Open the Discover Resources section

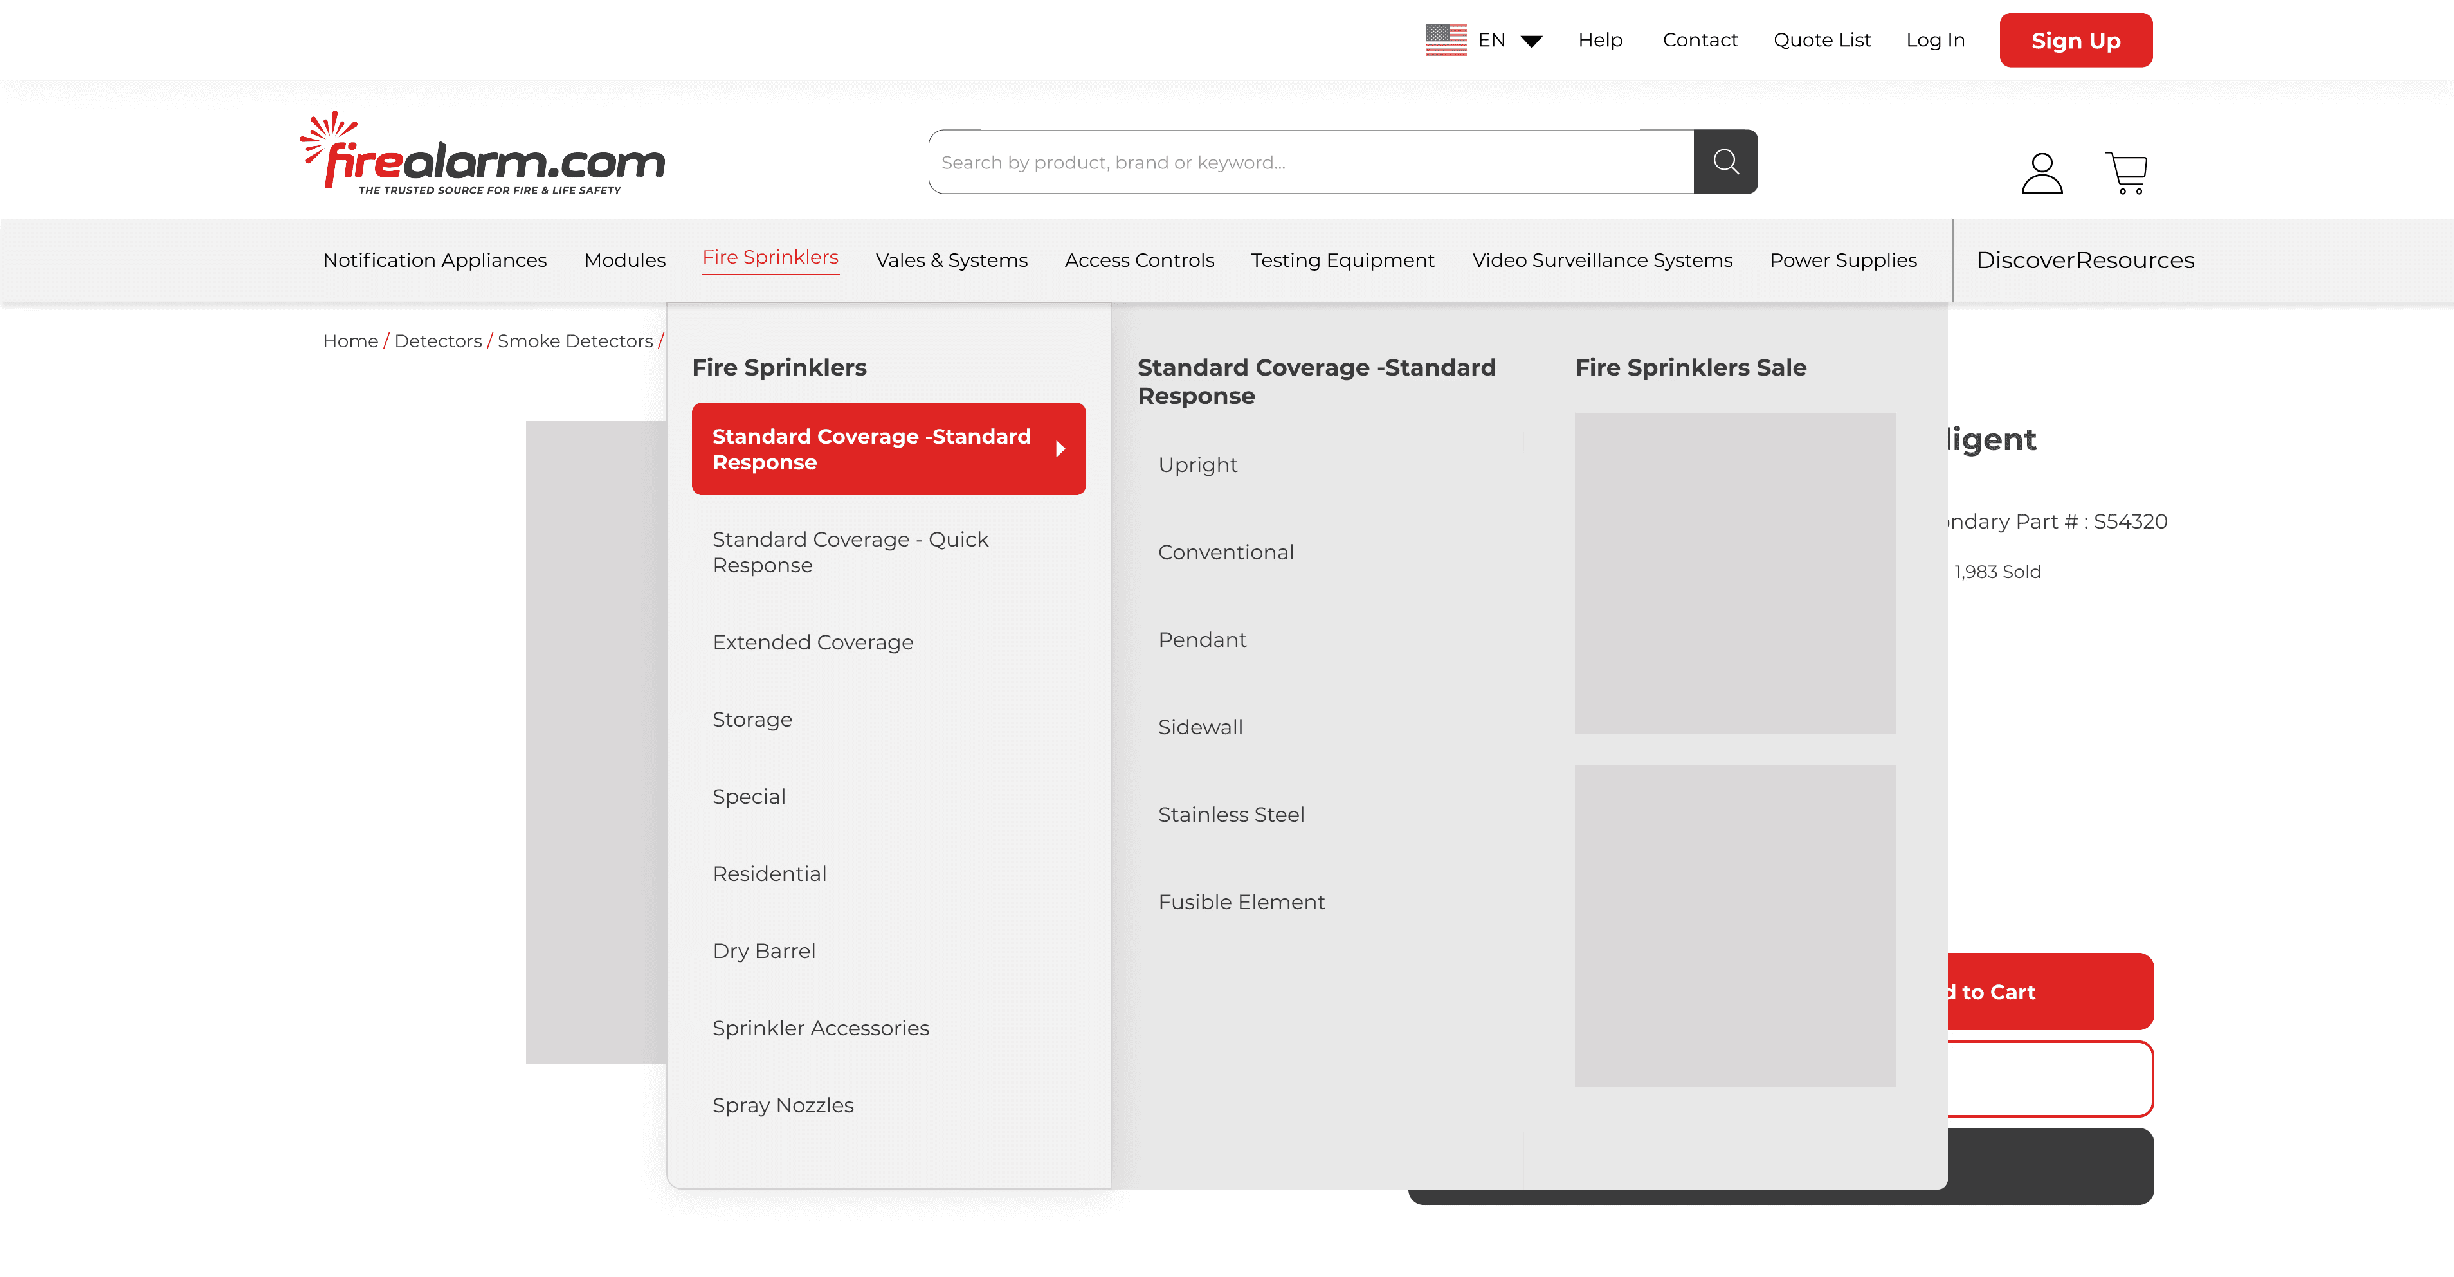tap(2084, 260)
